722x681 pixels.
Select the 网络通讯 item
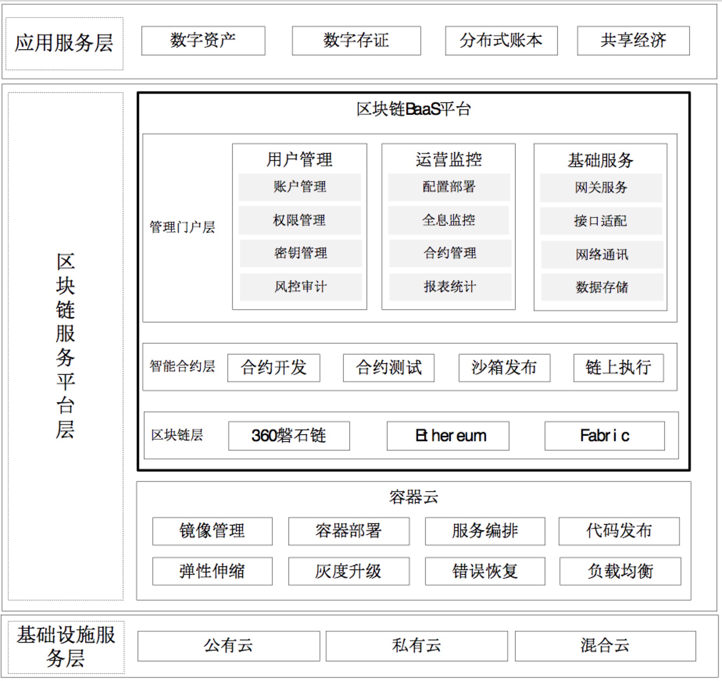pyautogui.click(x=602, y=255)
